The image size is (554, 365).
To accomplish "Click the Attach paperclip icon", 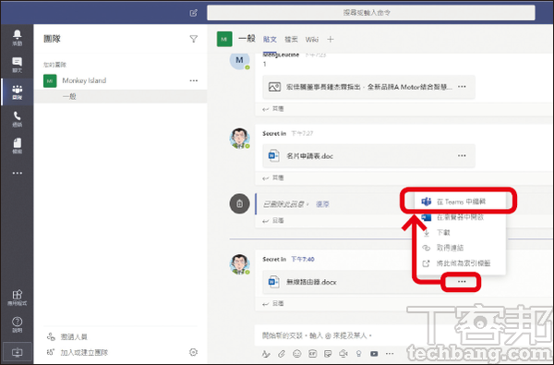I will pyautogui.click(x=282, y=354).
